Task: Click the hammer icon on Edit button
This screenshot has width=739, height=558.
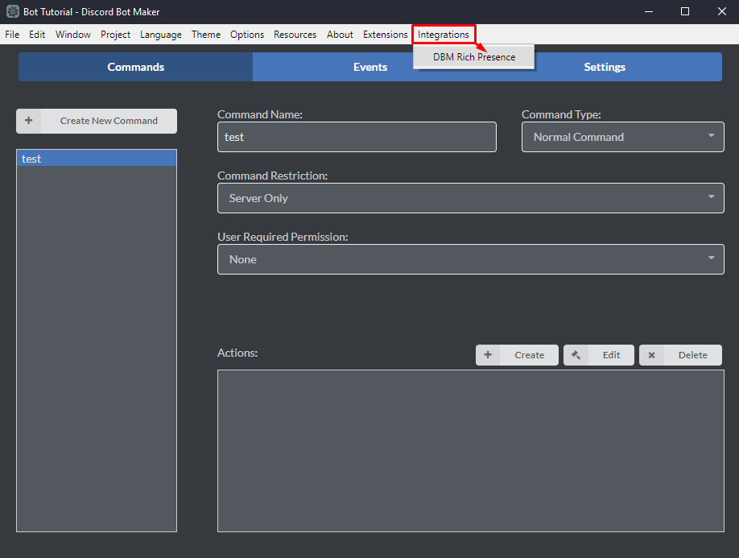Action: click(x=576, y=355)
